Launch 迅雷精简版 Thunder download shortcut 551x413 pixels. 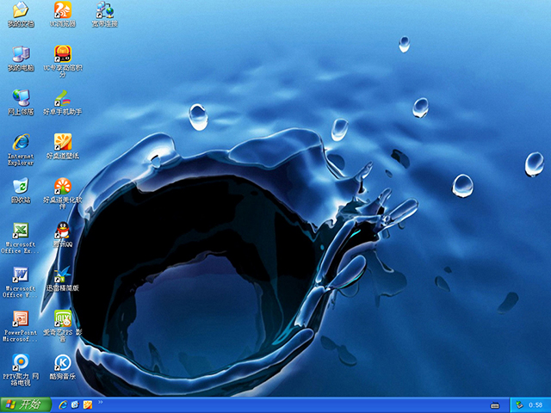[x=63, y=275]
